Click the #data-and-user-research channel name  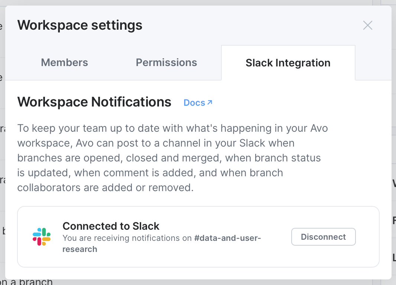coord(227,238)
